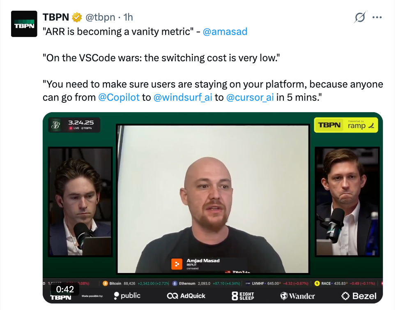396x310 pixels.
Task: Open the 1h post timestamp
Action: click(x=128, y=17)
